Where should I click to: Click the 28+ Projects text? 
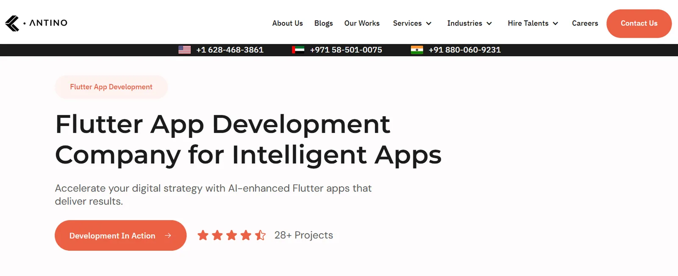tap(303, 235)
